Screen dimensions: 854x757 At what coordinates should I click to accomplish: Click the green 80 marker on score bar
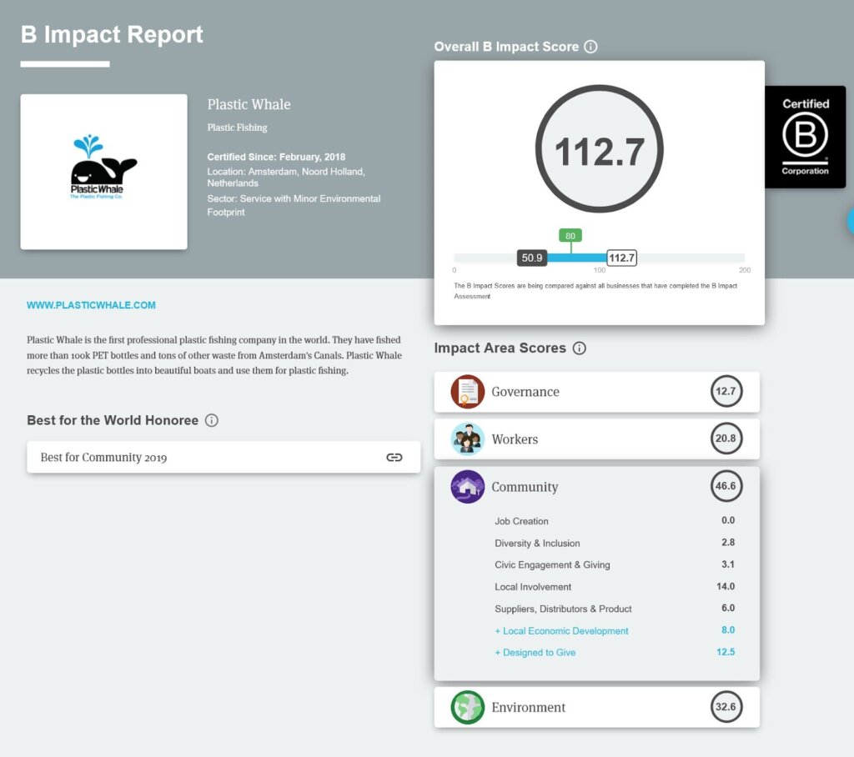[x=570, y=236]
